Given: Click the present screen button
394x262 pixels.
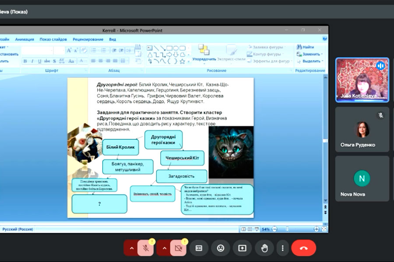Looking at the screenshot, I should (x=243, y=248).
